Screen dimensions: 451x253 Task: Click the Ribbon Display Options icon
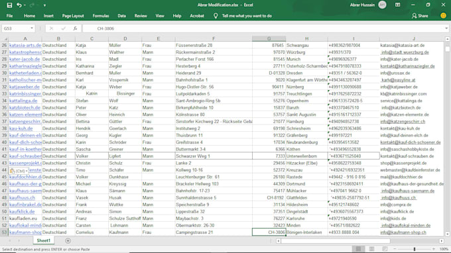(x=397, y=5)
